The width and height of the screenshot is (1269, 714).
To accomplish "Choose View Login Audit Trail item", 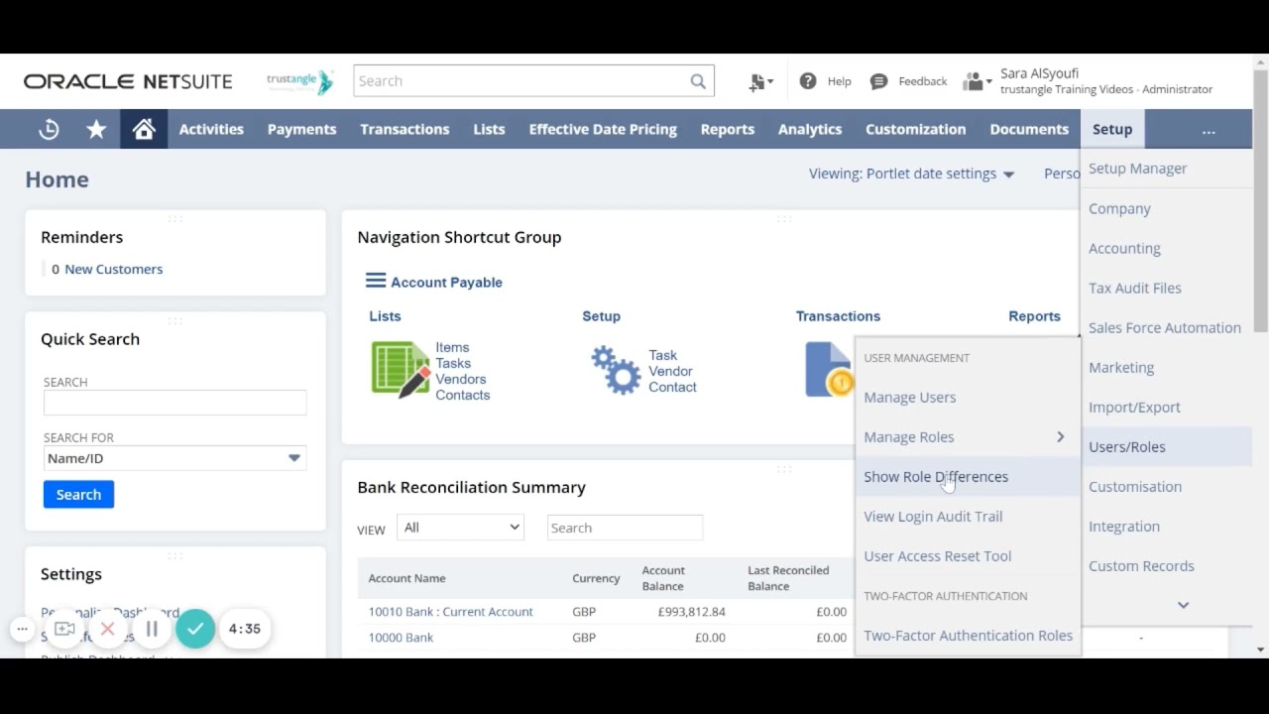I will pos(968,516).
